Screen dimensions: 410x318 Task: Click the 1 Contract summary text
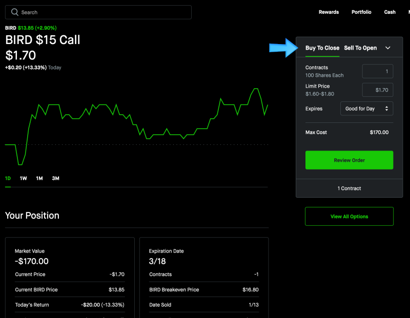(349, 188)
